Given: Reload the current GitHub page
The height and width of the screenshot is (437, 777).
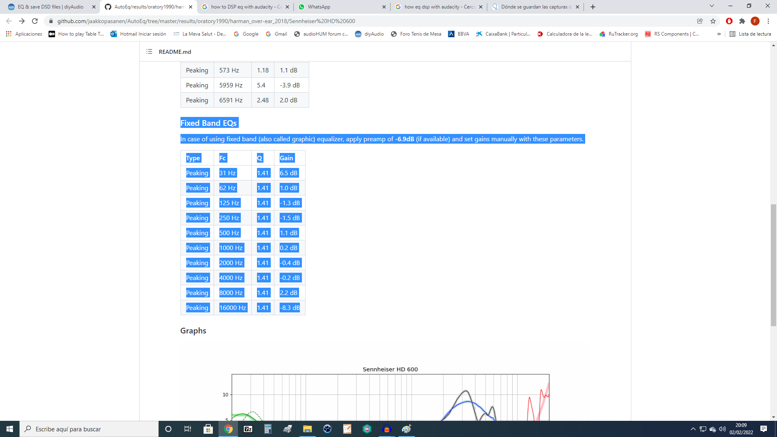Looking at the screenshot, I should coord(35,21).
